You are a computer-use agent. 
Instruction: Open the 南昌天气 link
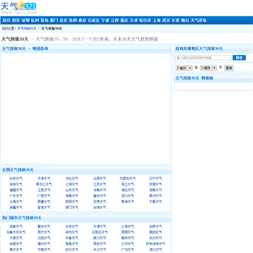pos(72,244)
